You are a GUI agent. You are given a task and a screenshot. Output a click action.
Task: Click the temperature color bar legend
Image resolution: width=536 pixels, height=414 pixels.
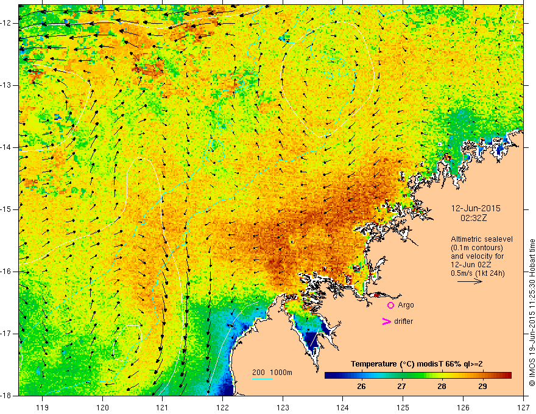(x=418, y=375)
